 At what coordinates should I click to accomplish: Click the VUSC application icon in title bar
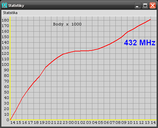tap(5, 5)
